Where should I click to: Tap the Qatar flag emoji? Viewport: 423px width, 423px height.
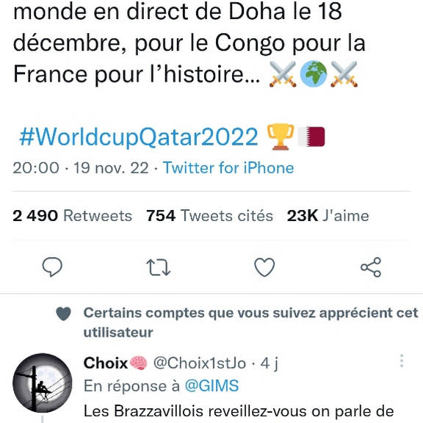311,137
